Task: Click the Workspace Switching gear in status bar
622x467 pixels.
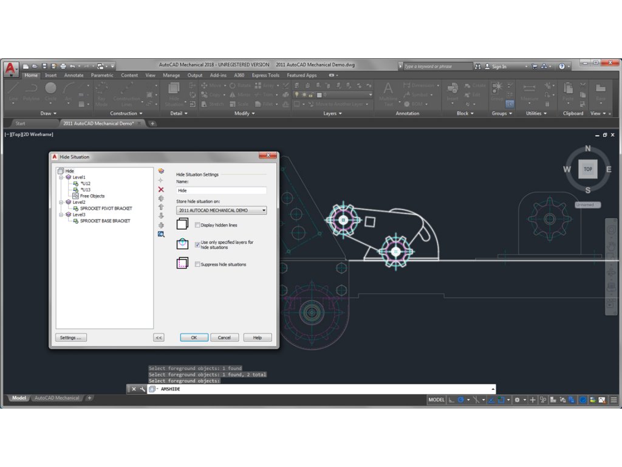Action: click(518, 400)
